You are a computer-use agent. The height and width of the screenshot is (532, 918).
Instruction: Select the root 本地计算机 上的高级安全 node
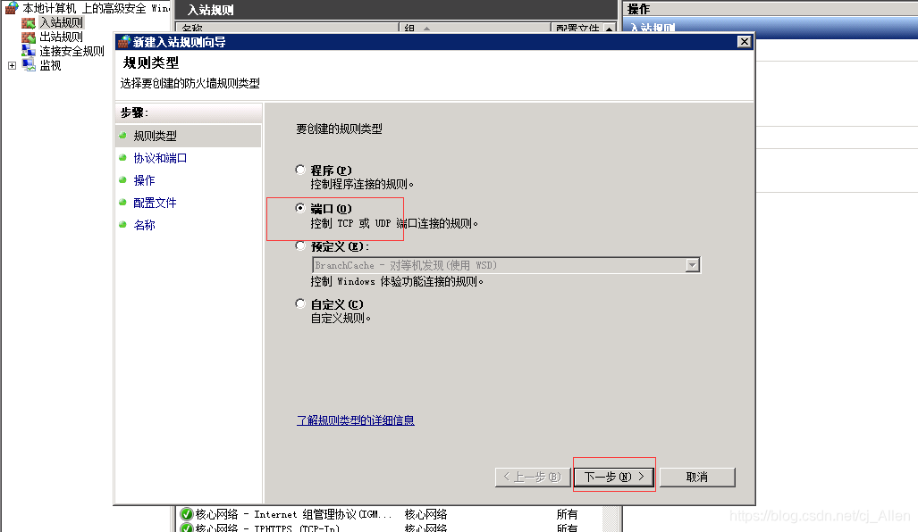(96, 8)
